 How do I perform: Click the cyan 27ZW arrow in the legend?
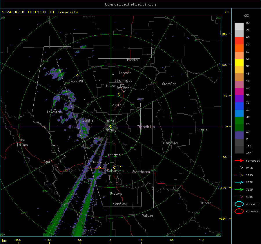(x=239, y=182)
